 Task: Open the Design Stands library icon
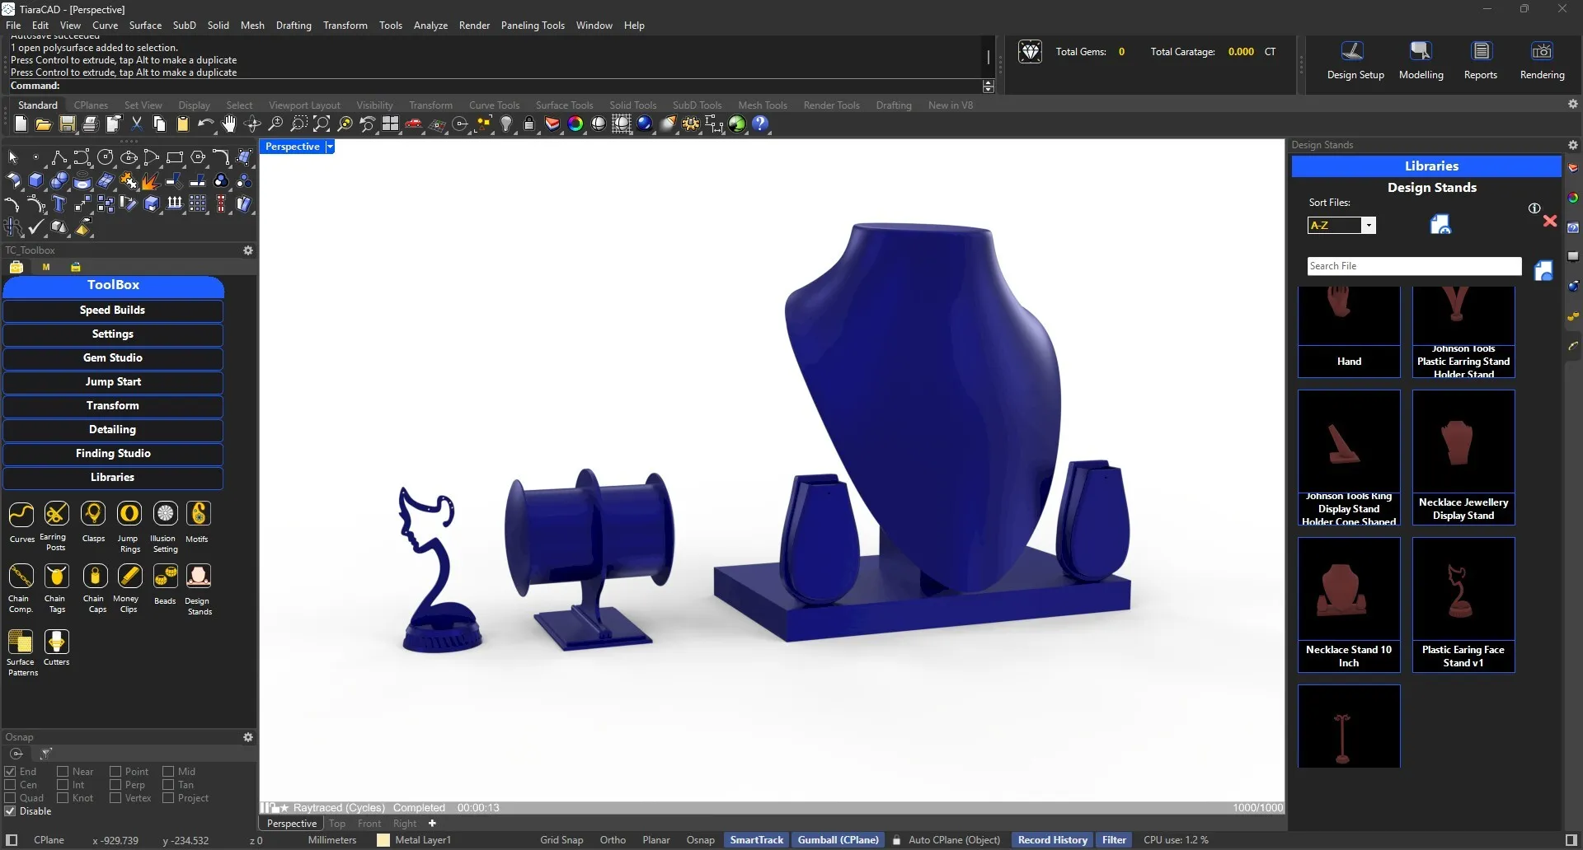(x=198, y=577)
